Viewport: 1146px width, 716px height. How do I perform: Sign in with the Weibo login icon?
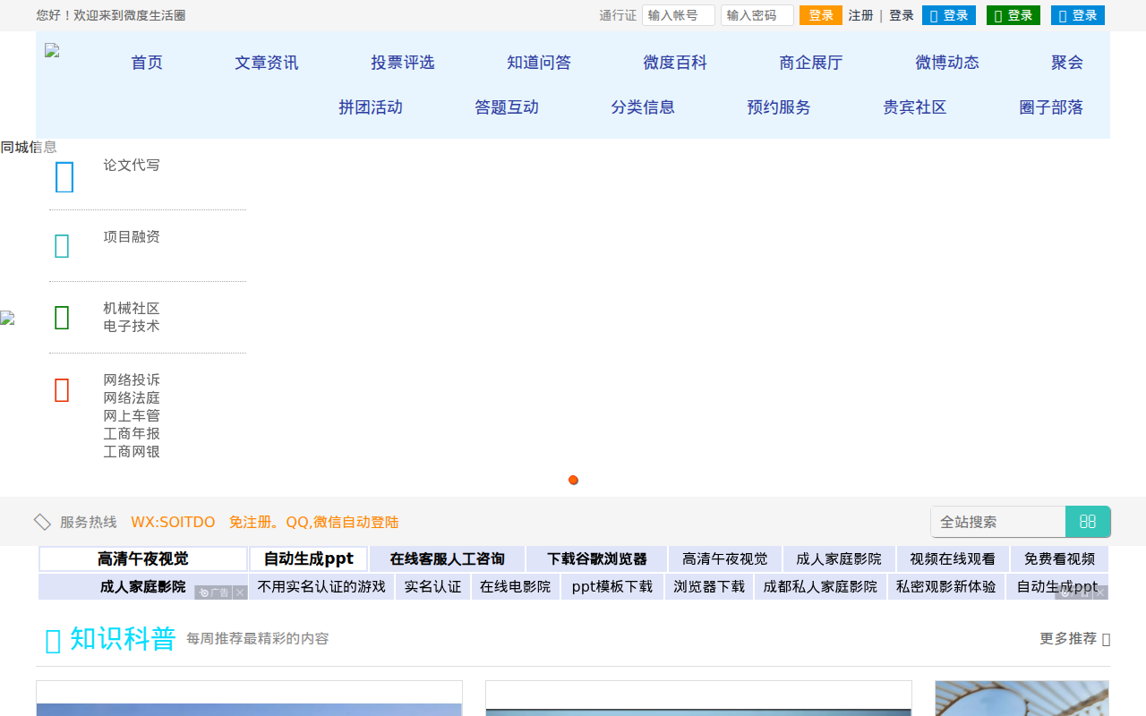point(1077,14)
